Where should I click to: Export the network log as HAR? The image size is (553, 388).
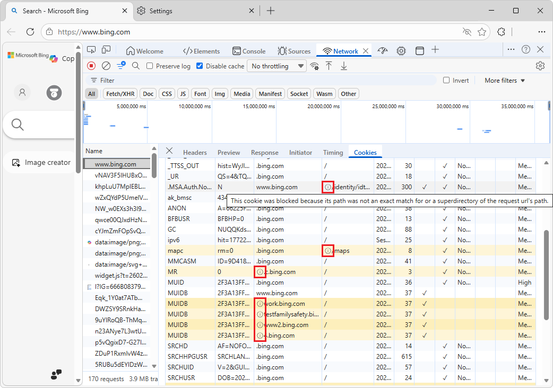(343, 66)
